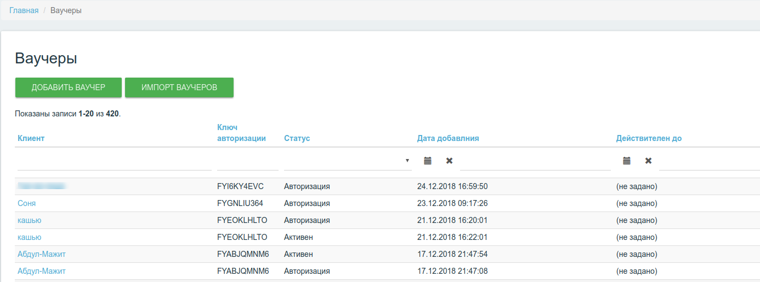
Task: Click (не задано) in the Соня row
Action: pyautogui.click(x=637, y=203)
